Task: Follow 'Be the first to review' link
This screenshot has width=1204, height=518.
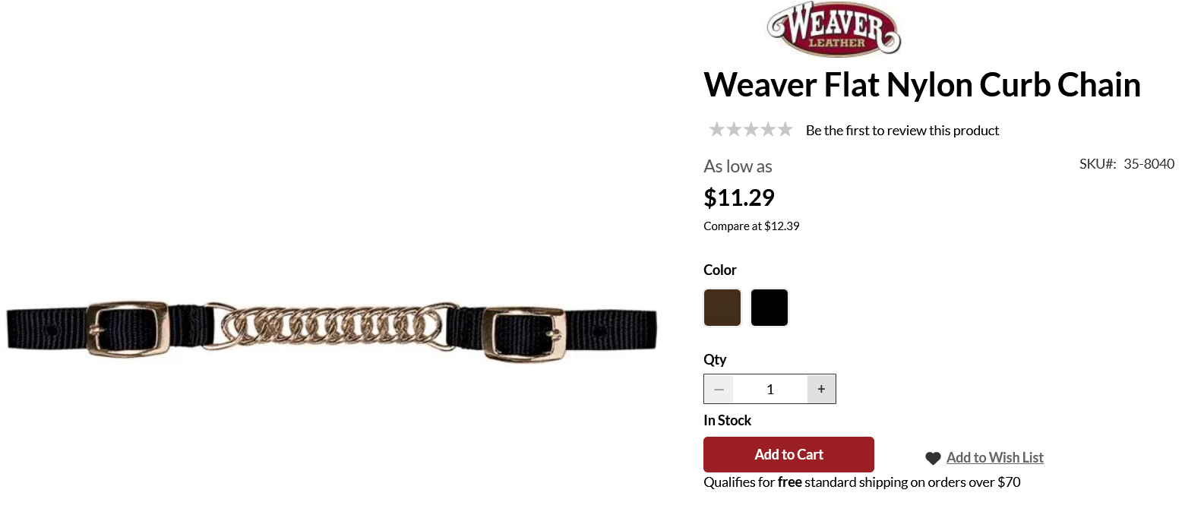Action: click(902, 131)
